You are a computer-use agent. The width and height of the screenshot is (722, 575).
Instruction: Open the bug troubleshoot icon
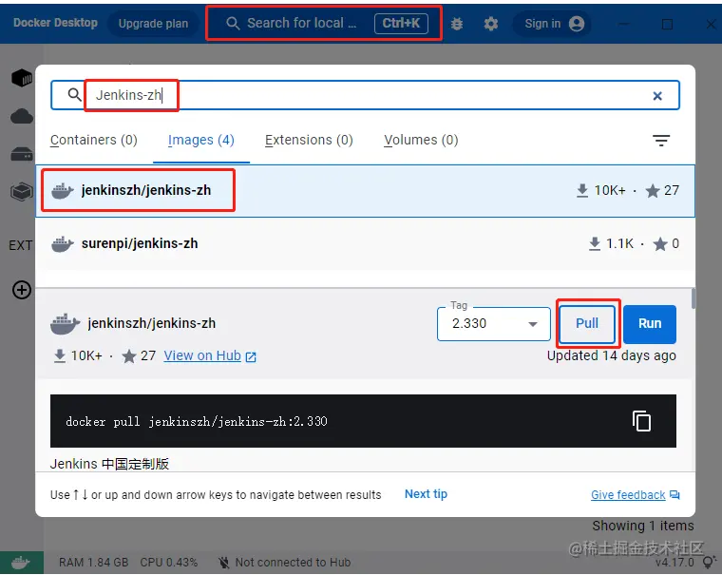457,24
